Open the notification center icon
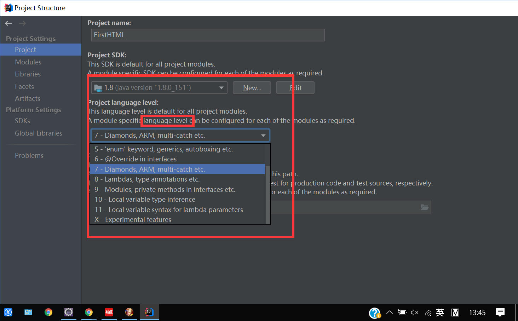 (500, 313)
